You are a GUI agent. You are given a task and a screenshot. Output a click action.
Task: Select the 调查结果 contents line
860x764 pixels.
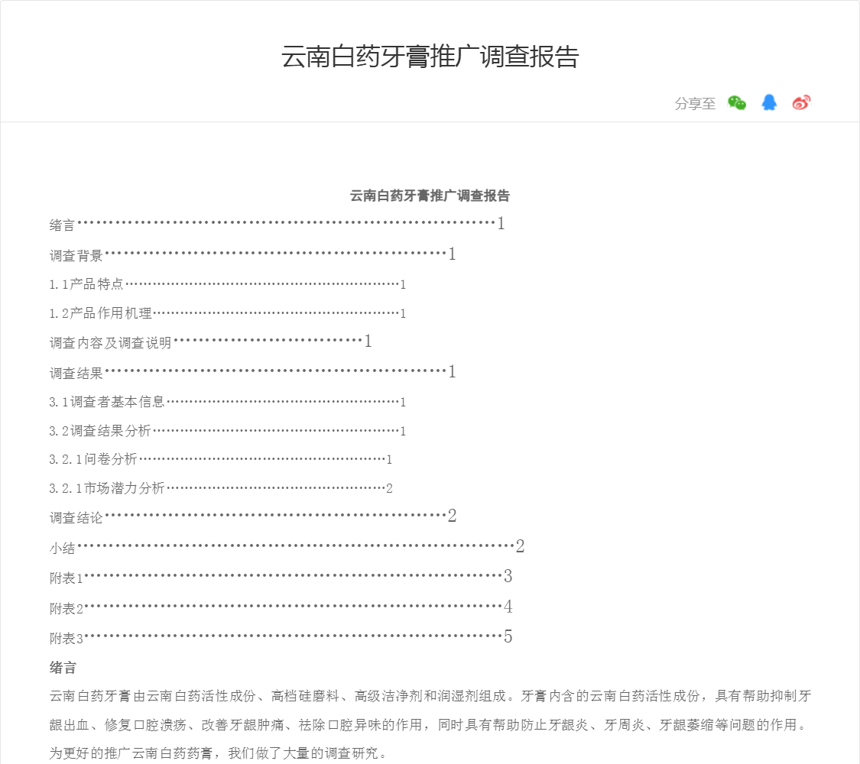252,372
